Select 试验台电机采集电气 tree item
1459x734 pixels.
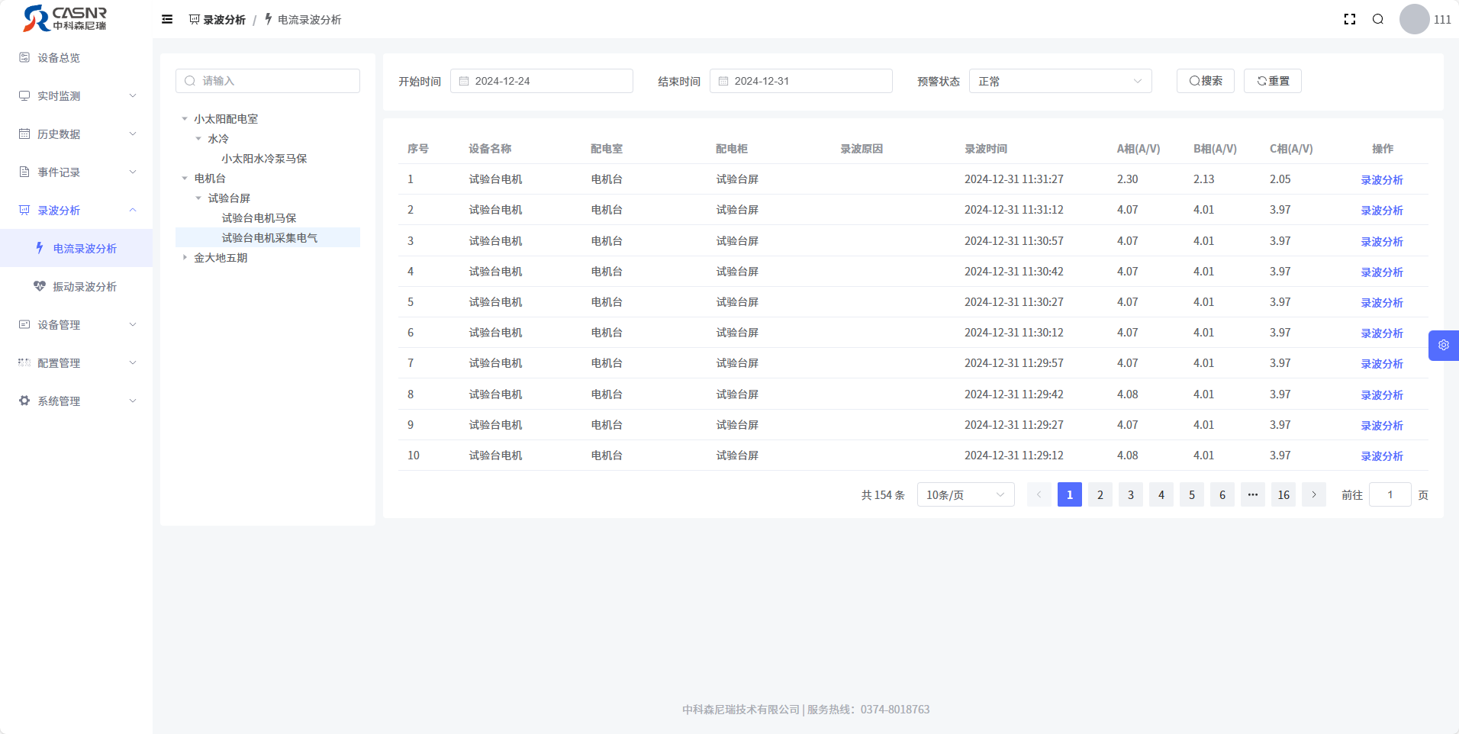(x=269, y=237)
